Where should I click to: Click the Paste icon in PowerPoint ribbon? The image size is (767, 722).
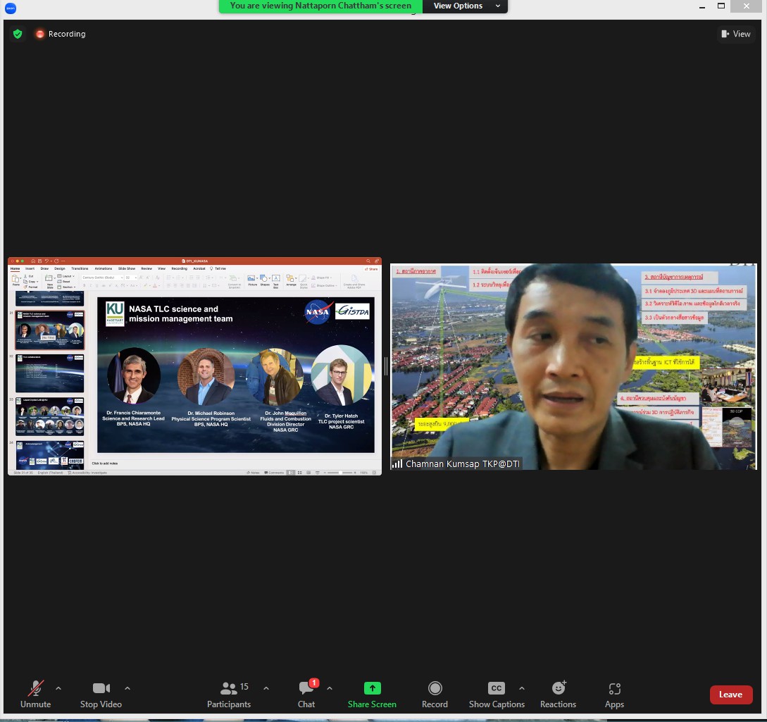(16, 280)
